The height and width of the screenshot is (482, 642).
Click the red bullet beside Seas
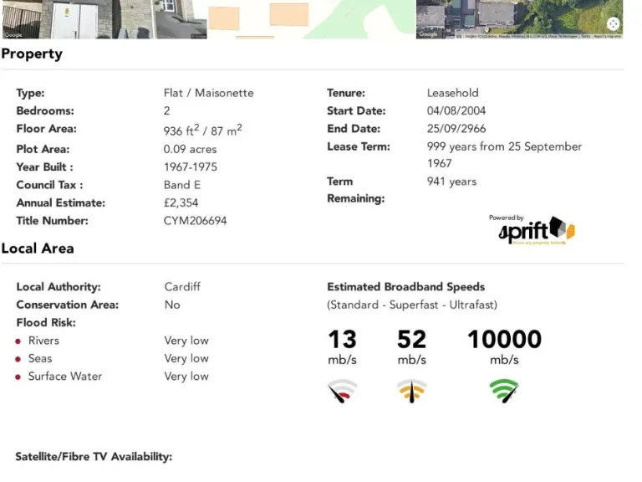(18, 359)
